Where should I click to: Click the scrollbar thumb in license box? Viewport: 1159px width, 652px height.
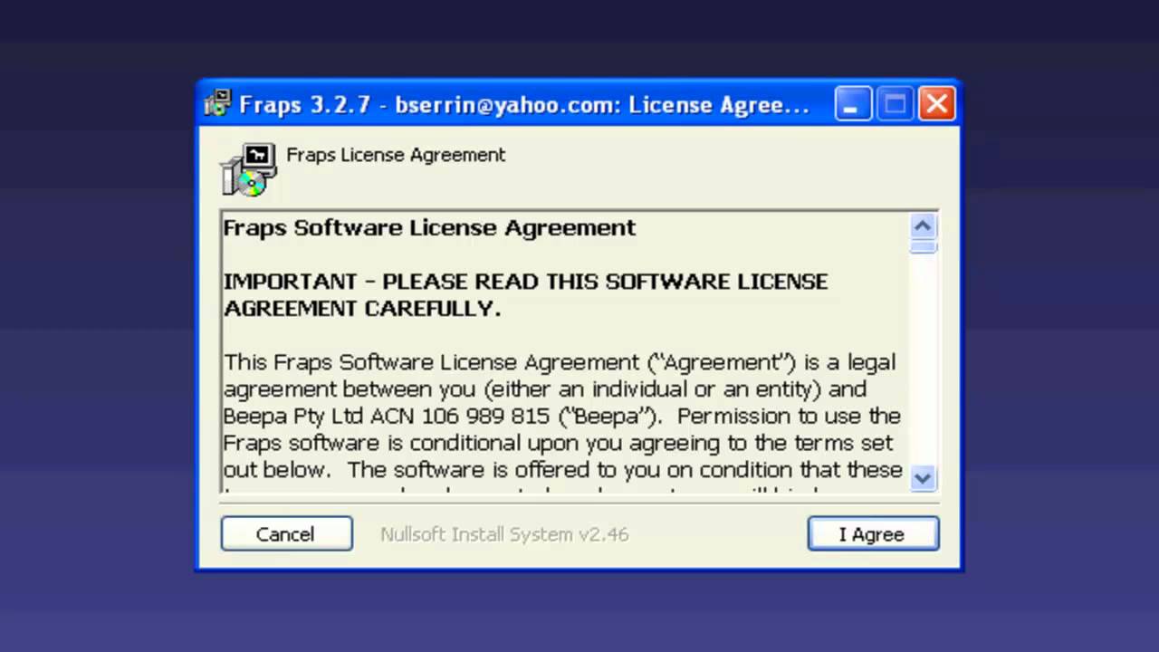point(923,246)
